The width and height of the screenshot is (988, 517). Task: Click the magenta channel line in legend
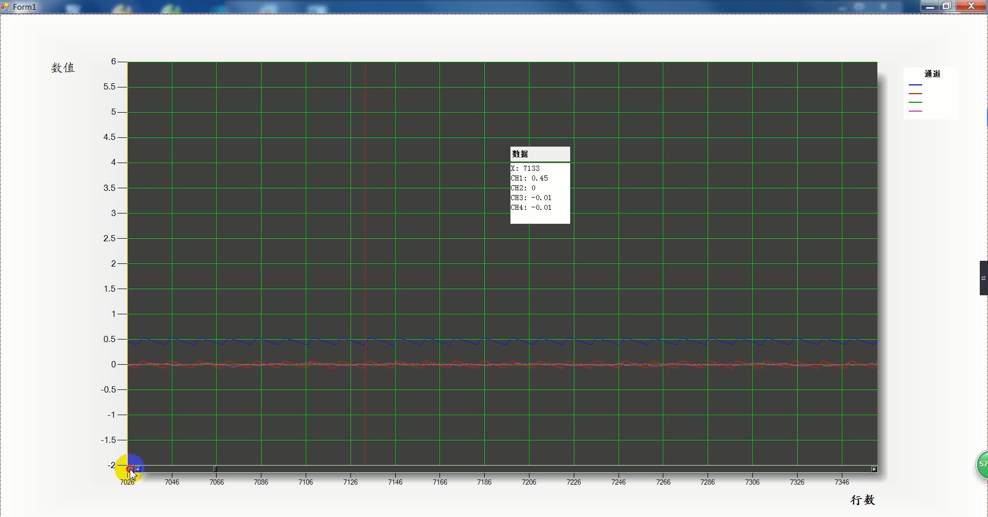tap(915, 111)
